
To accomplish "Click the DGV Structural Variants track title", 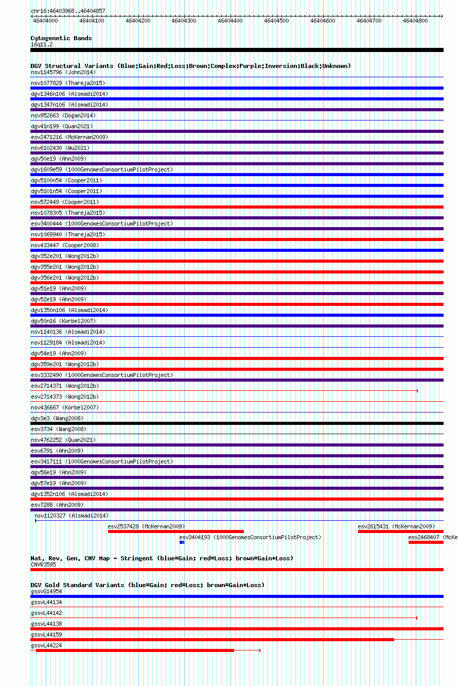I will pyautogui.click(x=191, y=66).
